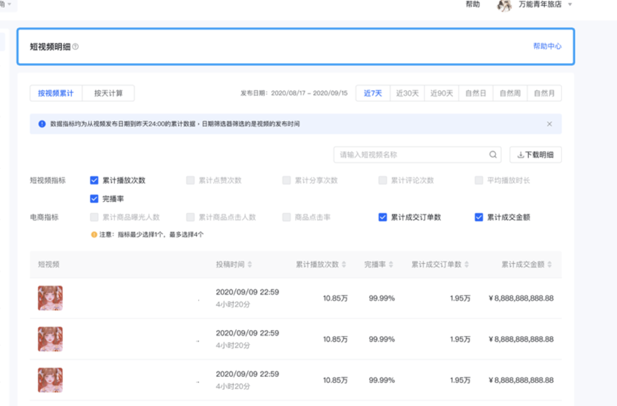
Task: Sort by 投稿时间 column sort icon
Action: click(250, 265)
